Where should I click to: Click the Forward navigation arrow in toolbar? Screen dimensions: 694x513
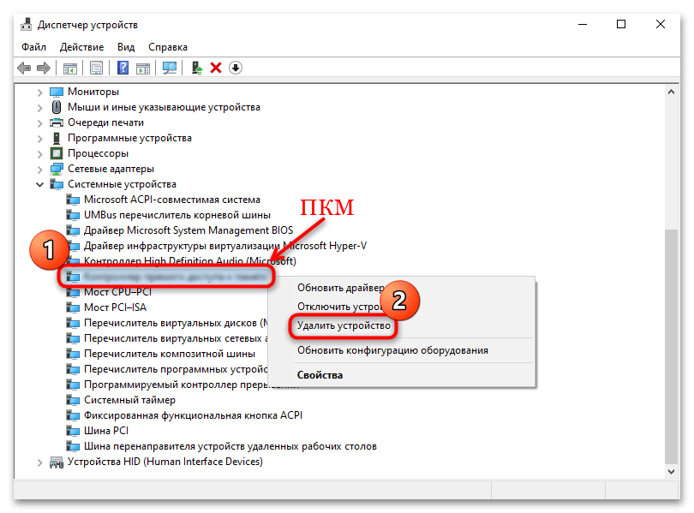[x=41, y=68]
